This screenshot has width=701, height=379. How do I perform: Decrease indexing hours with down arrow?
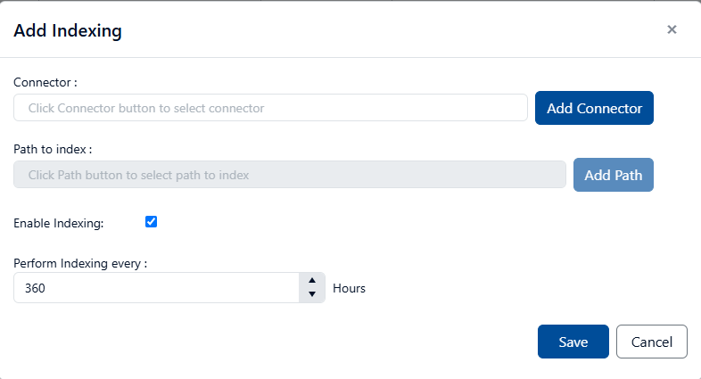click(311, 295)
